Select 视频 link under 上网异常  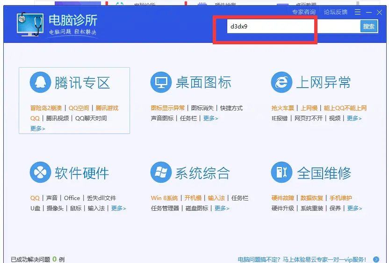(335, 118)
